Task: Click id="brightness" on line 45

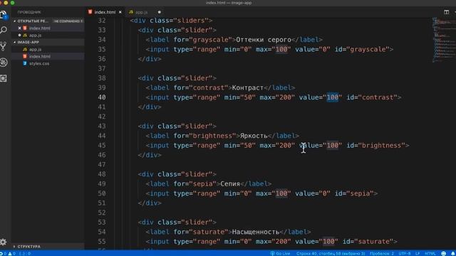Action: 375,145
